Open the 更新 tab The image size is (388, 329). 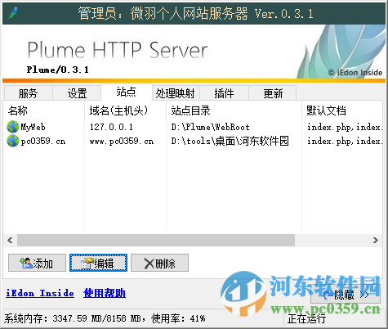pos(273,93)
